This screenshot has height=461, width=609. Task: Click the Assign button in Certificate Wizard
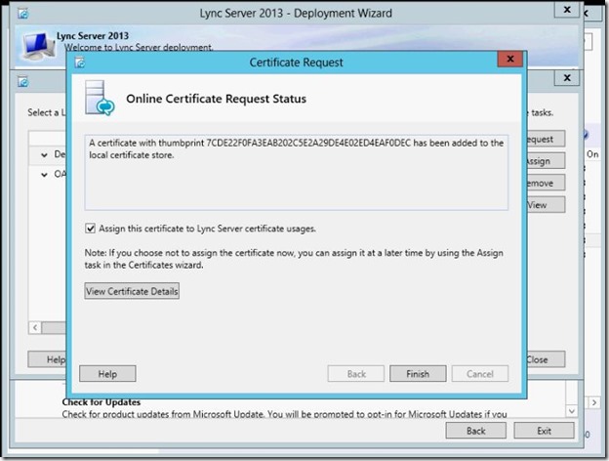546,161
